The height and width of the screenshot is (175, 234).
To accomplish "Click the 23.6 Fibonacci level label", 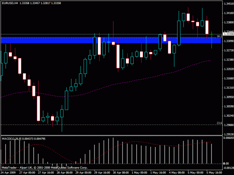I will (x=219, y=123).
